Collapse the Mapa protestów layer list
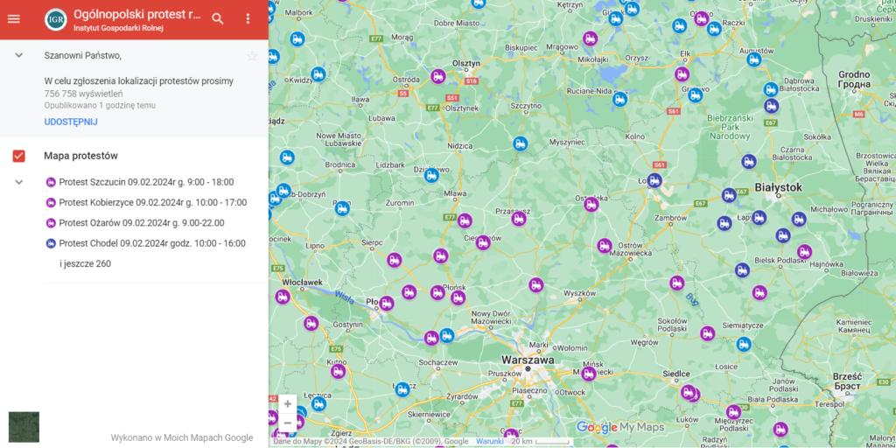Image resolution: width=896 pixels, height=448 pixels. (18, 182)
